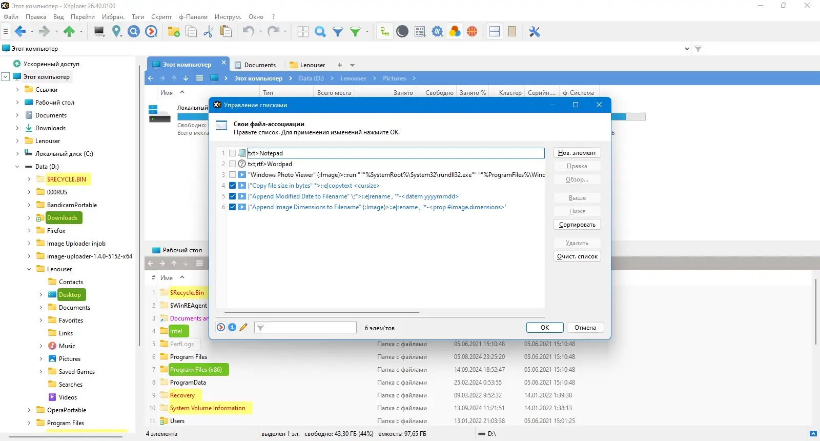Click the views four-squares icon
This screenshot has width=820, height=441.
[303, 32]
